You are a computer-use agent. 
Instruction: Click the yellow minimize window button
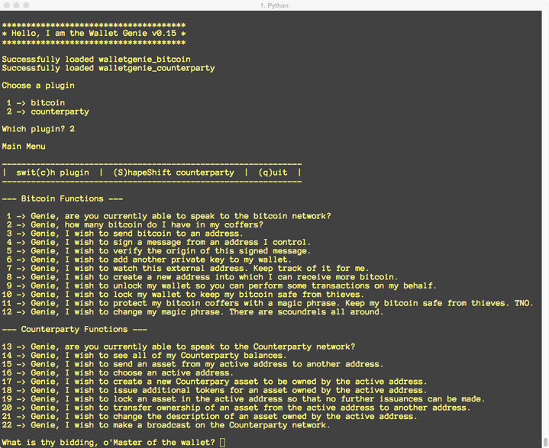17,5
